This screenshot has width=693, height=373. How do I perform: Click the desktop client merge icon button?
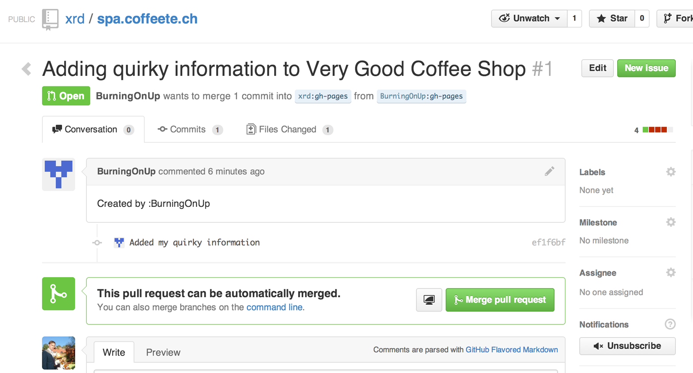coord(429,300)
